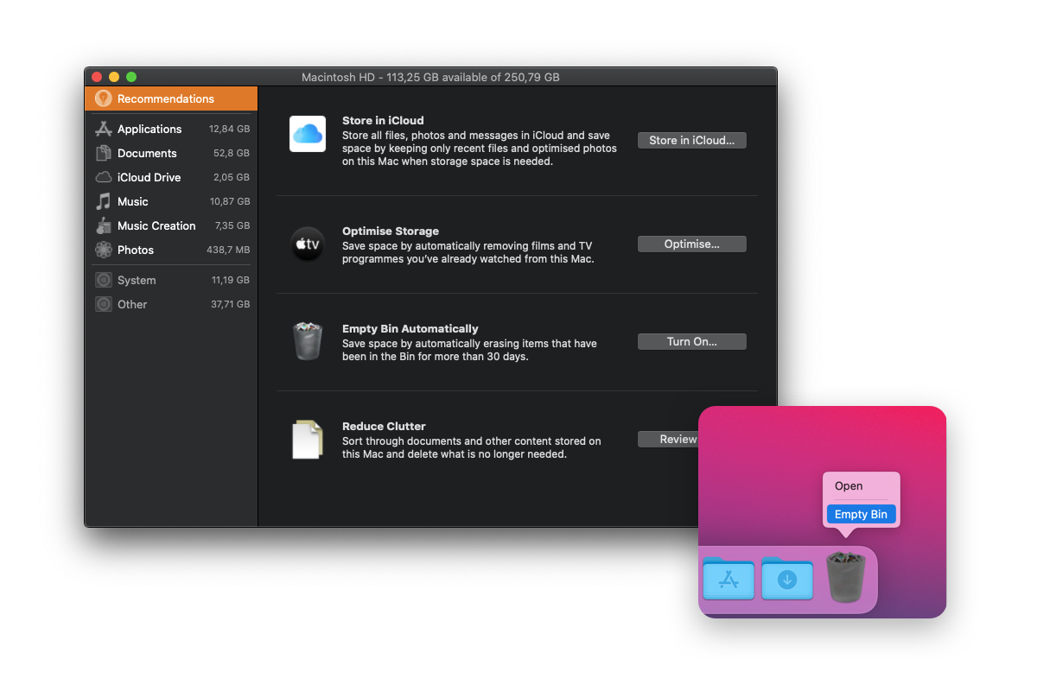
Task: Click the Bin icon in the Dock
Action: pyautogui.click(x=846, y=577)
